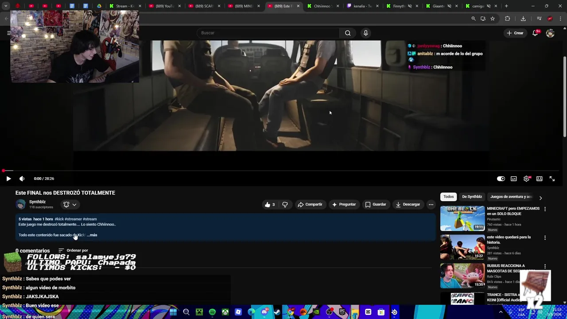
Task: Select the De Synthblz chip
Action: (x=472, y=197)
